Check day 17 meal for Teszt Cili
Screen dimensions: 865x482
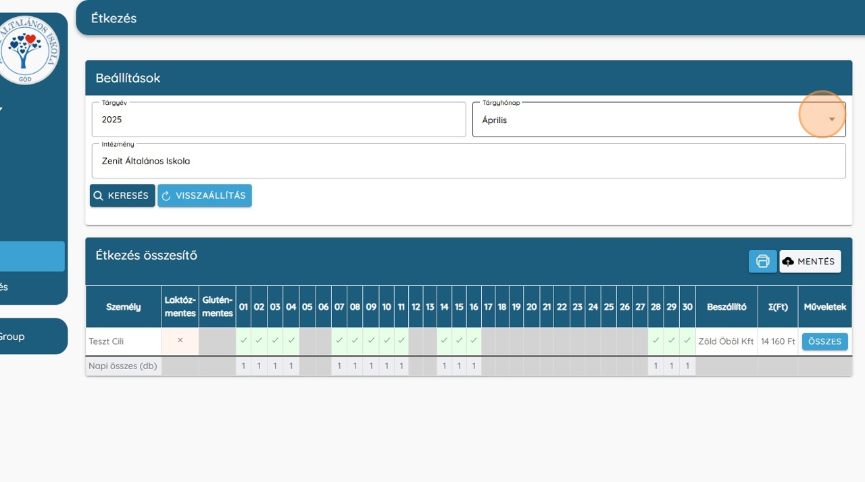(x=488, y=341)
